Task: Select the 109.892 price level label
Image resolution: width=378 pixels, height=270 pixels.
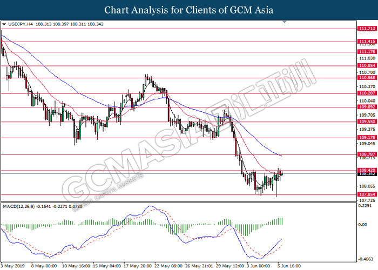Action: click(x=367, y=107)
